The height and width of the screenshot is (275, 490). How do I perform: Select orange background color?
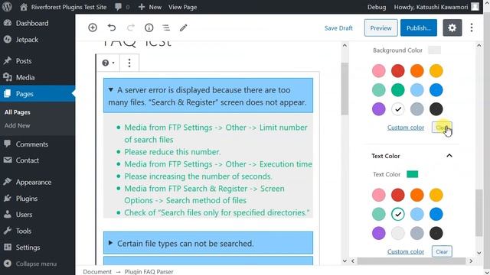click(416, 71)
